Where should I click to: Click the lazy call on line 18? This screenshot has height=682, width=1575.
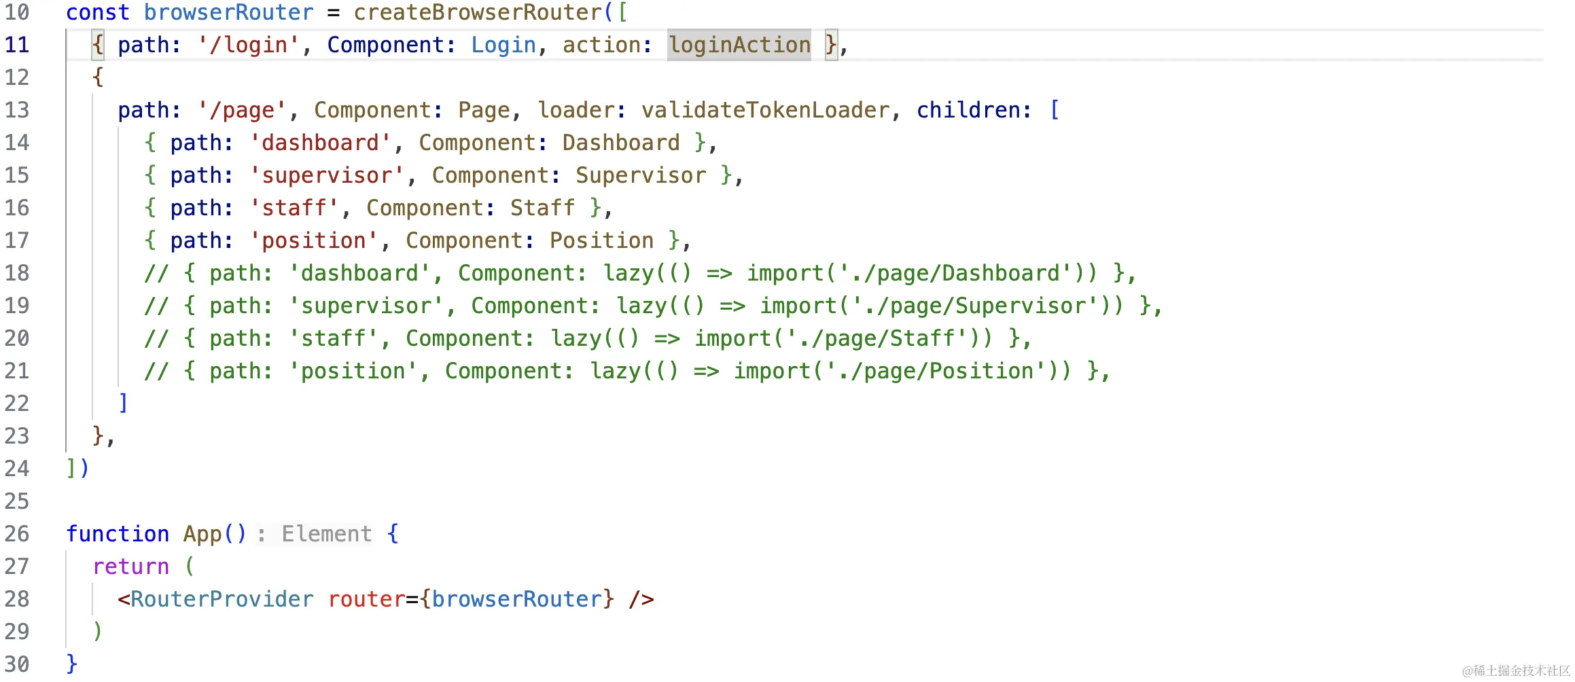(629, 273)
